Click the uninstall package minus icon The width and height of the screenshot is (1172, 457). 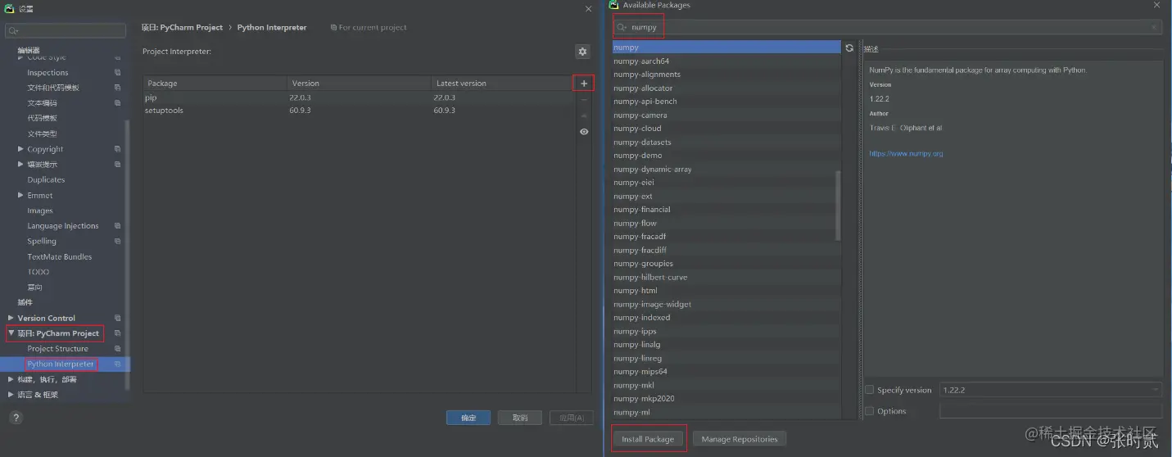click(584, 100)
